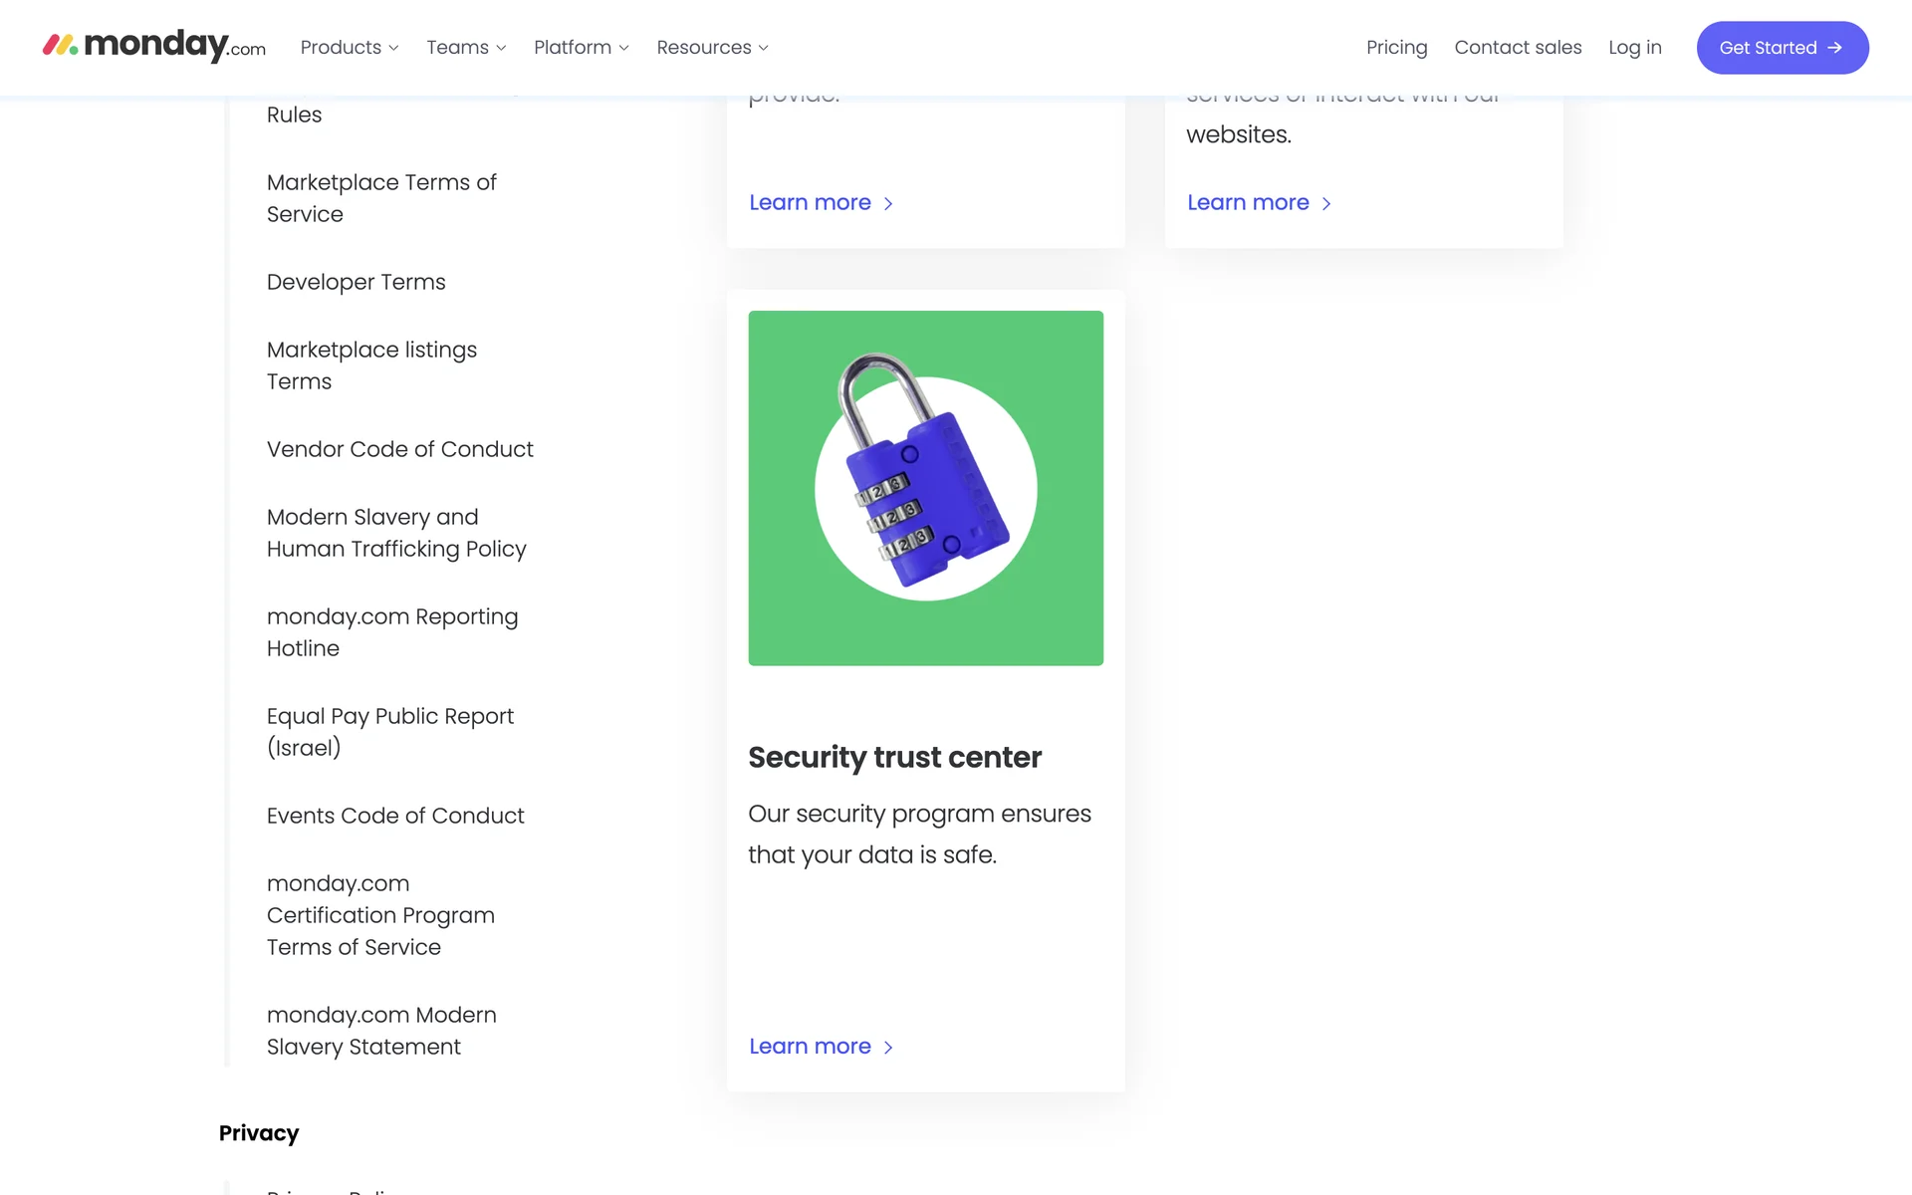
Task: Open Marketplace Terms of Service
Action: pos(381,198)
